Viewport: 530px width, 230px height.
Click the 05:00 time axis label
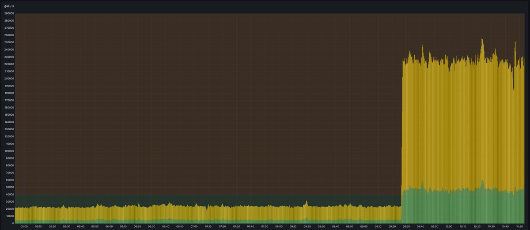(x=24, y=226)
